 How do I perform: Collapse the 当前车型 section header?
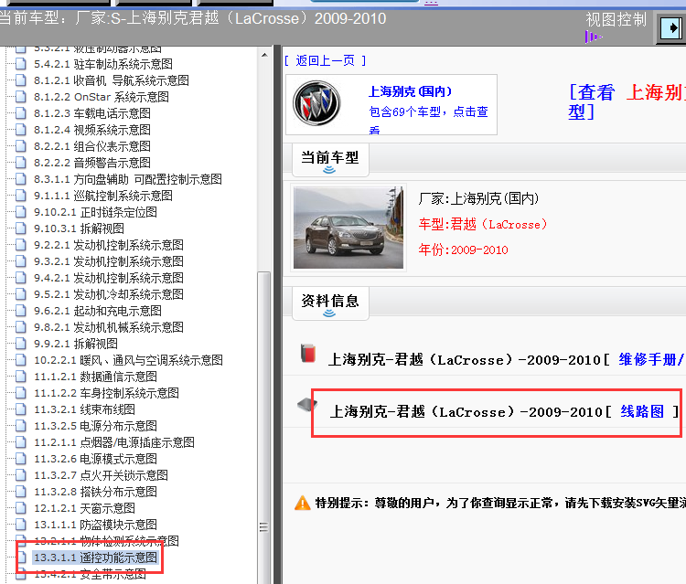330,161
